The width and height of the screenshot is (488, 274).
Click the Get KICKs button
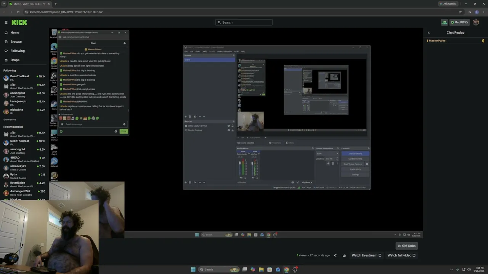pos(459,22)
